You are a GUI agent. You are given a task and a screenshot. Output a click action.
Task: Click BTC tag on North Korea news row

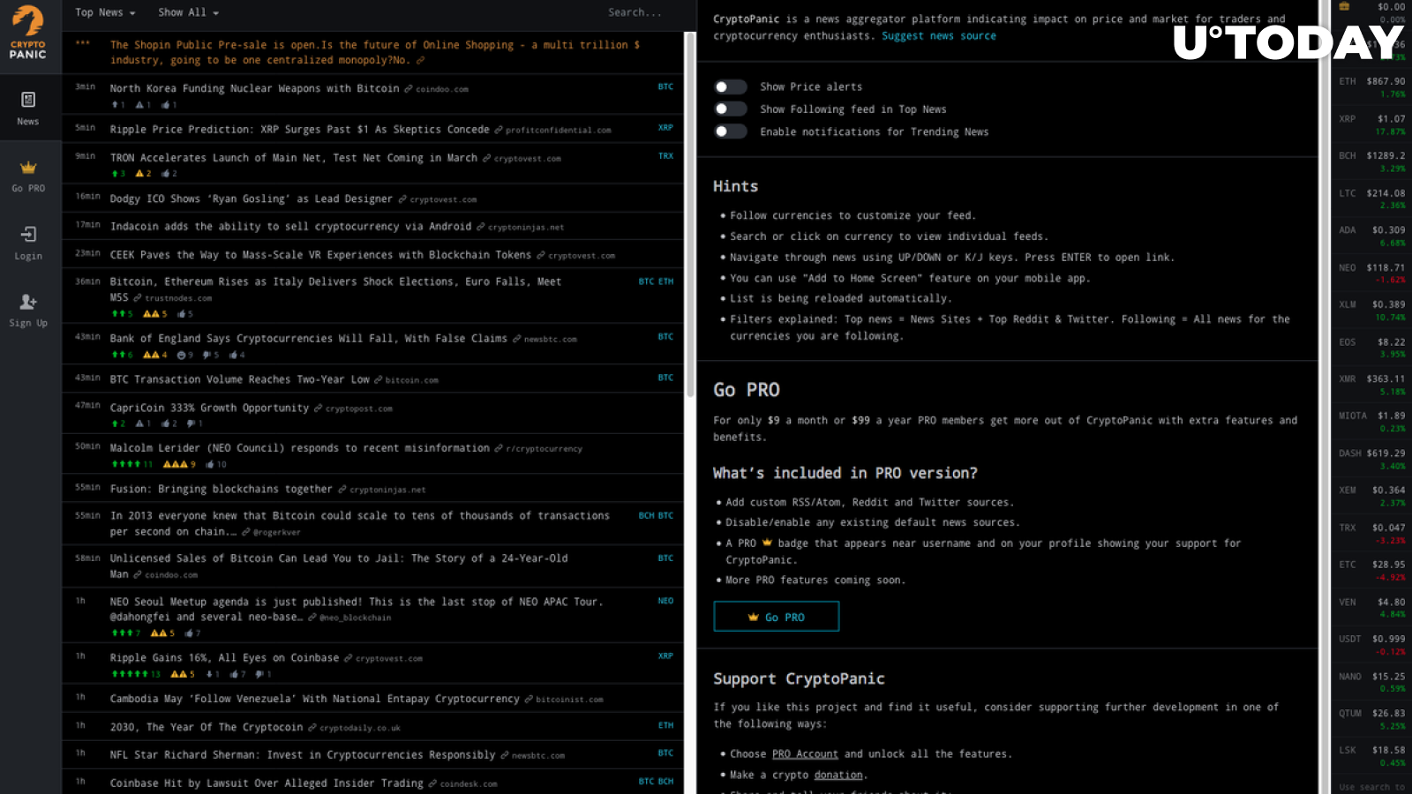point(665,86)
